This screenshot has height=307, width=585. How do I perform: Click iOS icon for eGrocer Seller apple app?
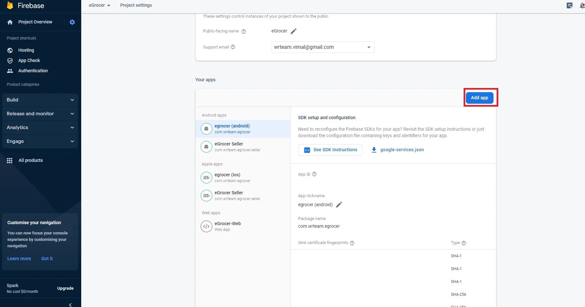(x=206, y=196)
